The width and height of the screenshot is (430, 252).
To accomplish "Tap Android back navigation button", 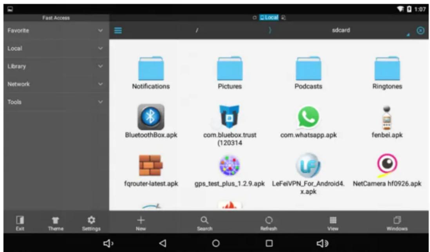I will (163, 243).
